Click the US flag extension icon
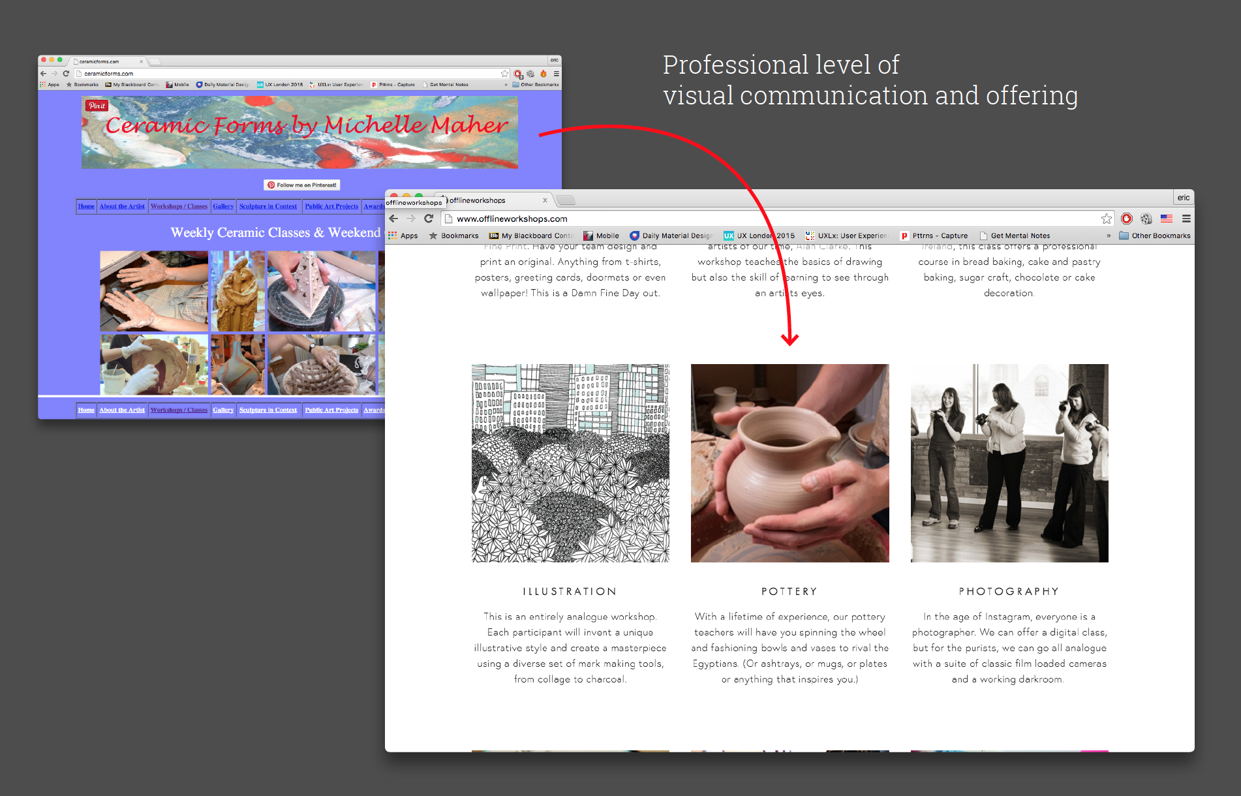Screen dimensions: 1241x796 click(1167, 219)
